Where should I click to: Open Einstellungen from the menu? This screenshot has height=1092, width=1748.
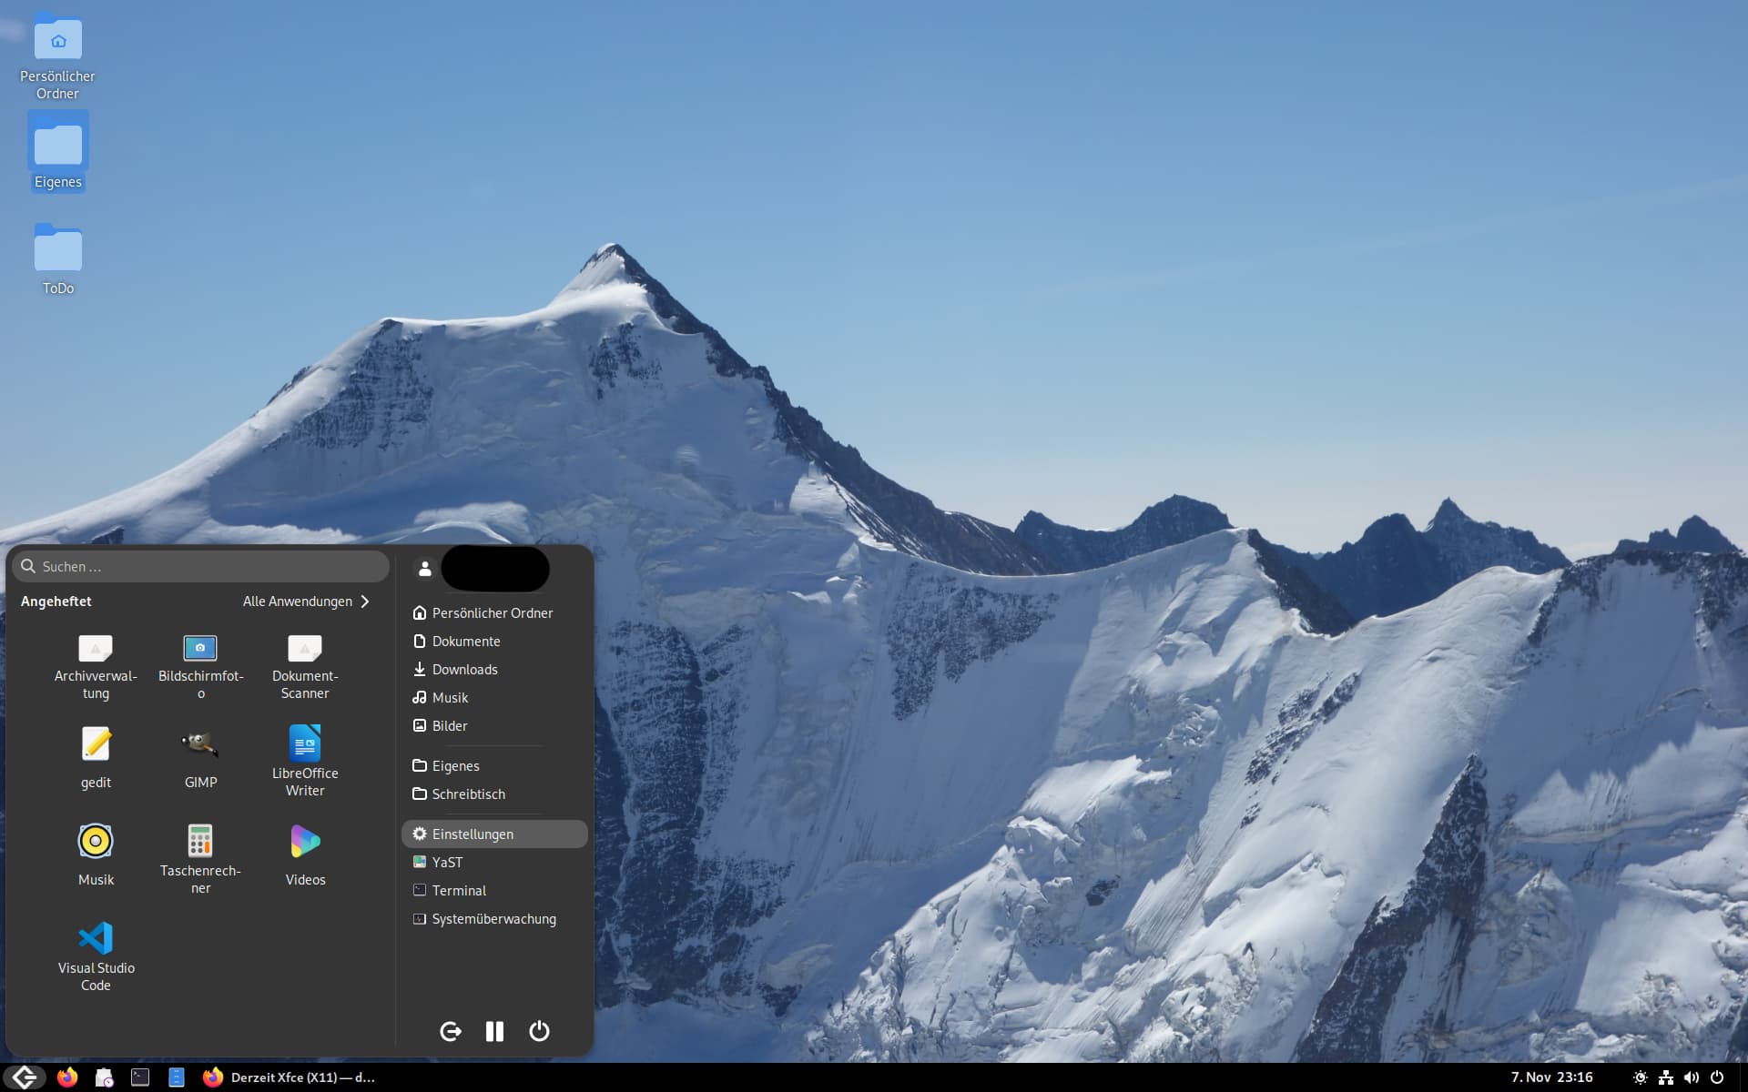tap(472, 834)
